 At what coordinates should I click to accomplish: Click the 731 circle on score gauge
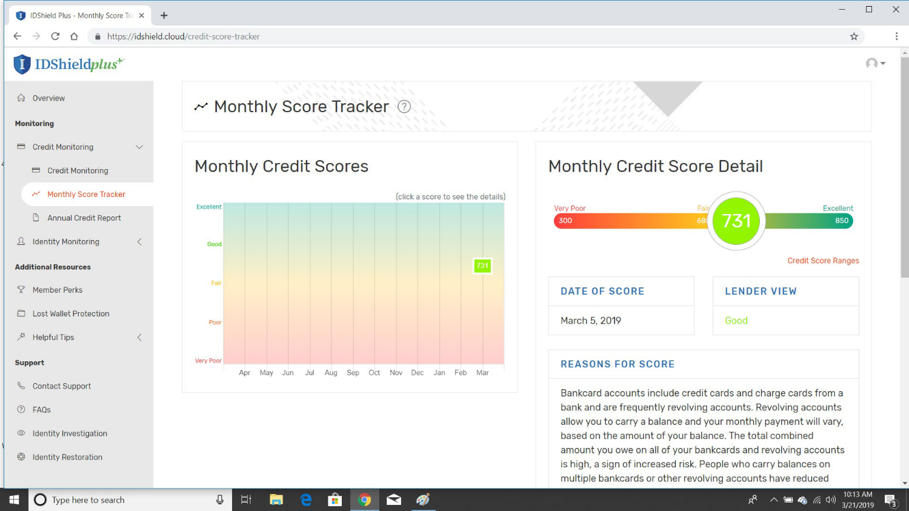[x=736, y=221]
